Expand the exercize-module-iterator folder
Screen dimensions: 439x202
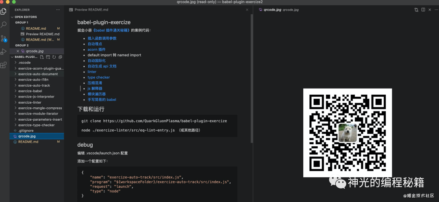pyautogui.click(x=16, y=113)
